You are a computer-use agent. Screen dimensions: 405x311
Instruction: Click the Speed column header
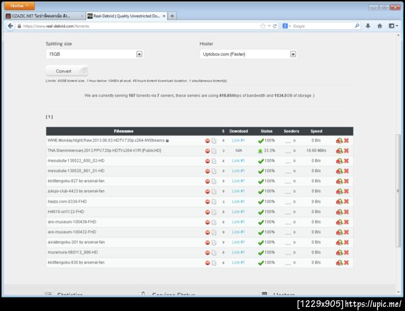point(316,131)
